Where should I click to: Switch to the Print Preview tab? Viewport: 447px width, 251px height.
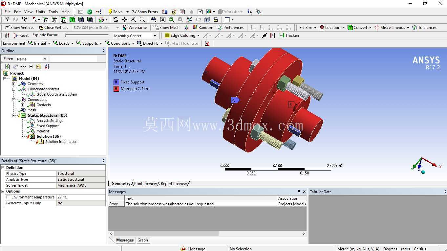pos(145,184)
